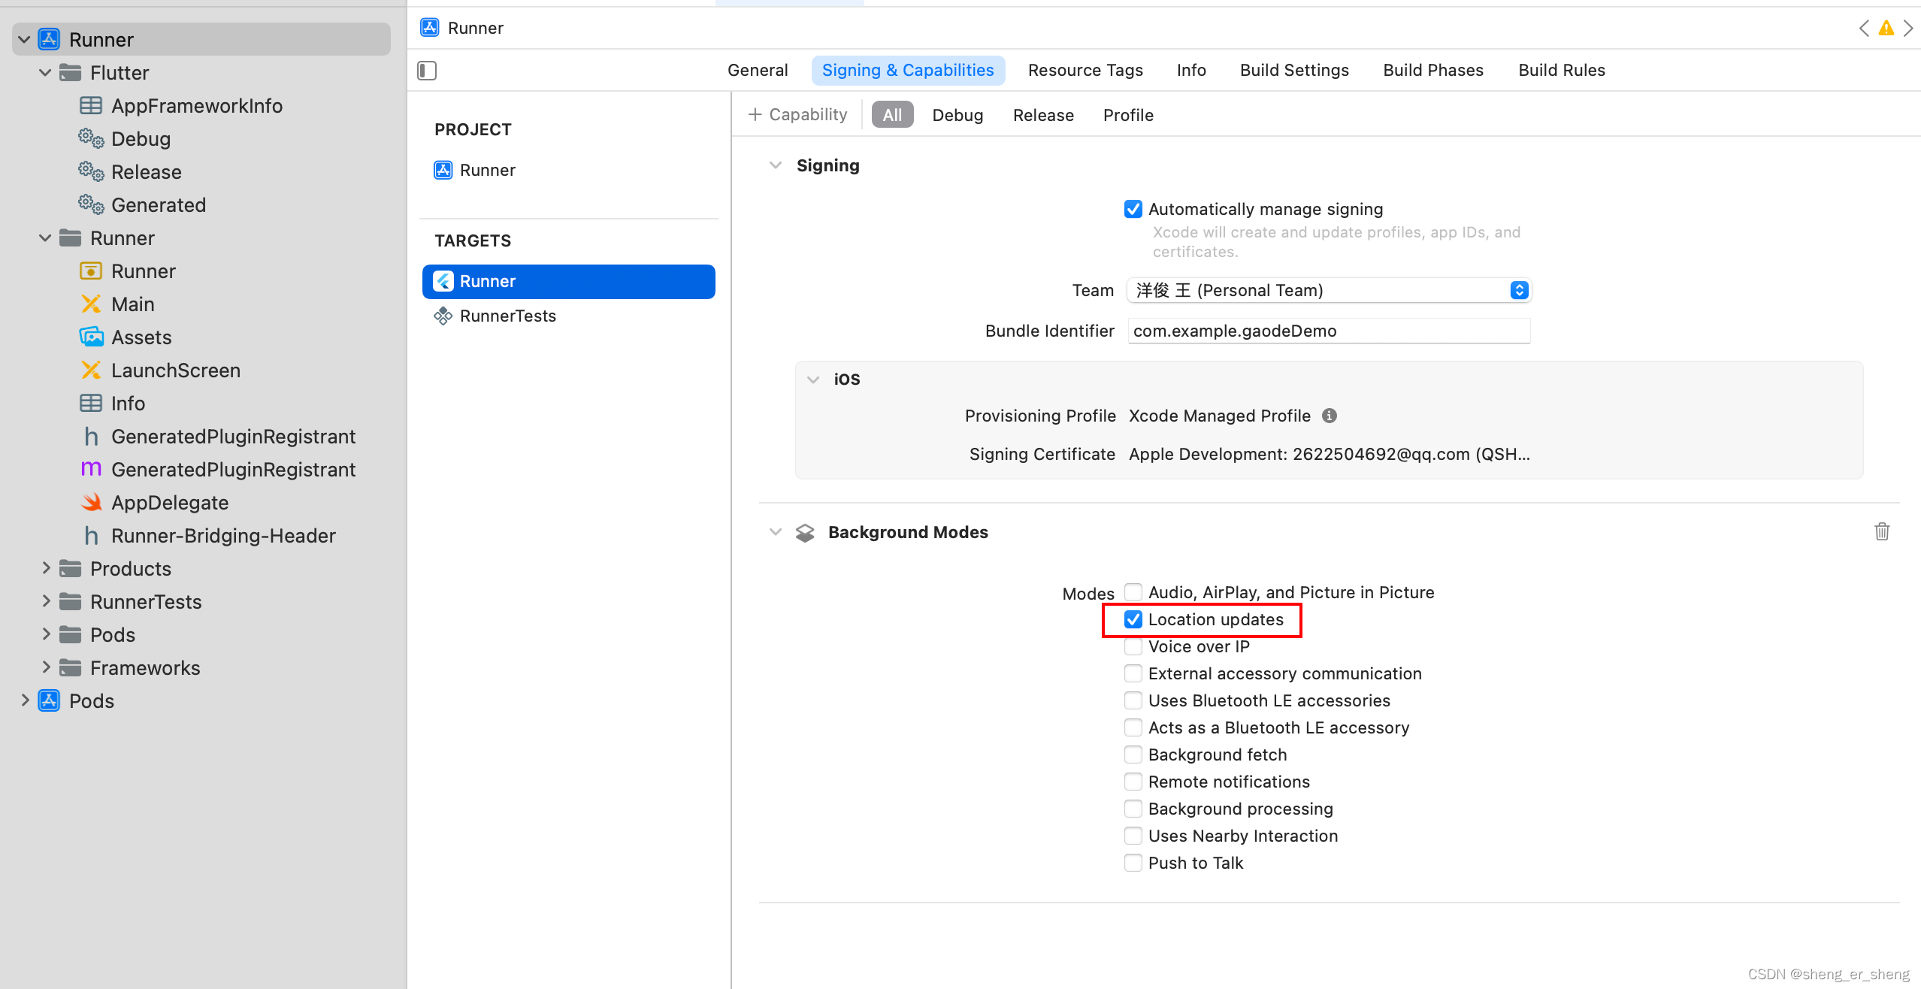
Task: Filter capabilities by Profile configuration
Action: pyautogui.click(x=1128, y=115)
